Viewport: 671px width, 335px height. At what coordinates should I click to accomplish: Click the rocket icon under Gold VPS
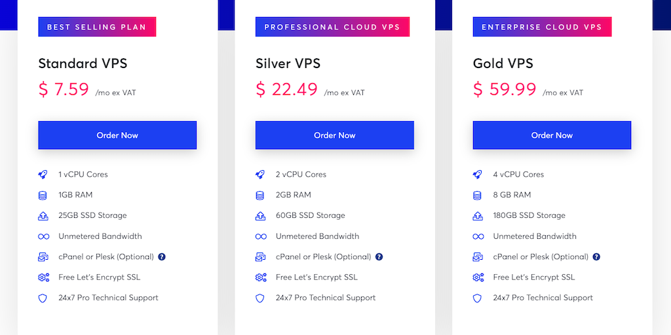pos(478,175)
